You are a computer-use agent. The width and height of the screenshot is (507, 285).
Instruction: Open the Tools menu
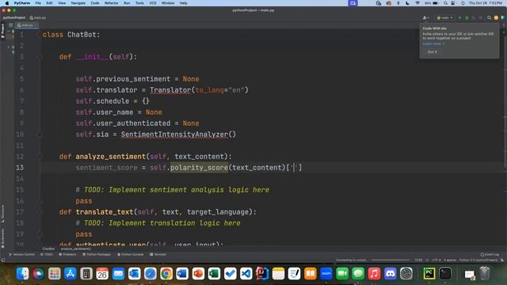(139, 3)
